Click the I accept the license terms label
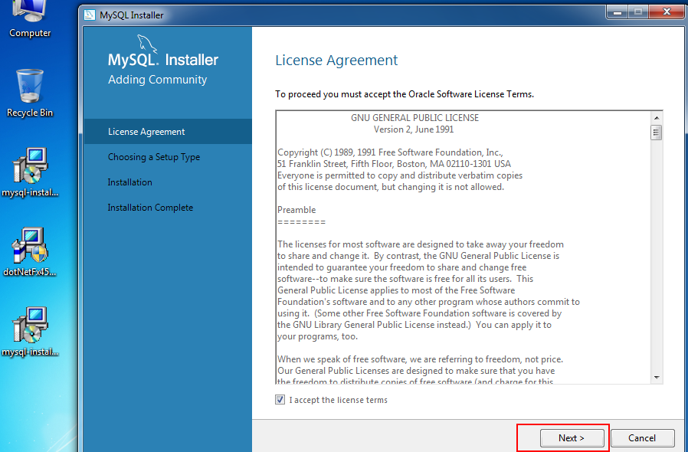 pos(339,400)
